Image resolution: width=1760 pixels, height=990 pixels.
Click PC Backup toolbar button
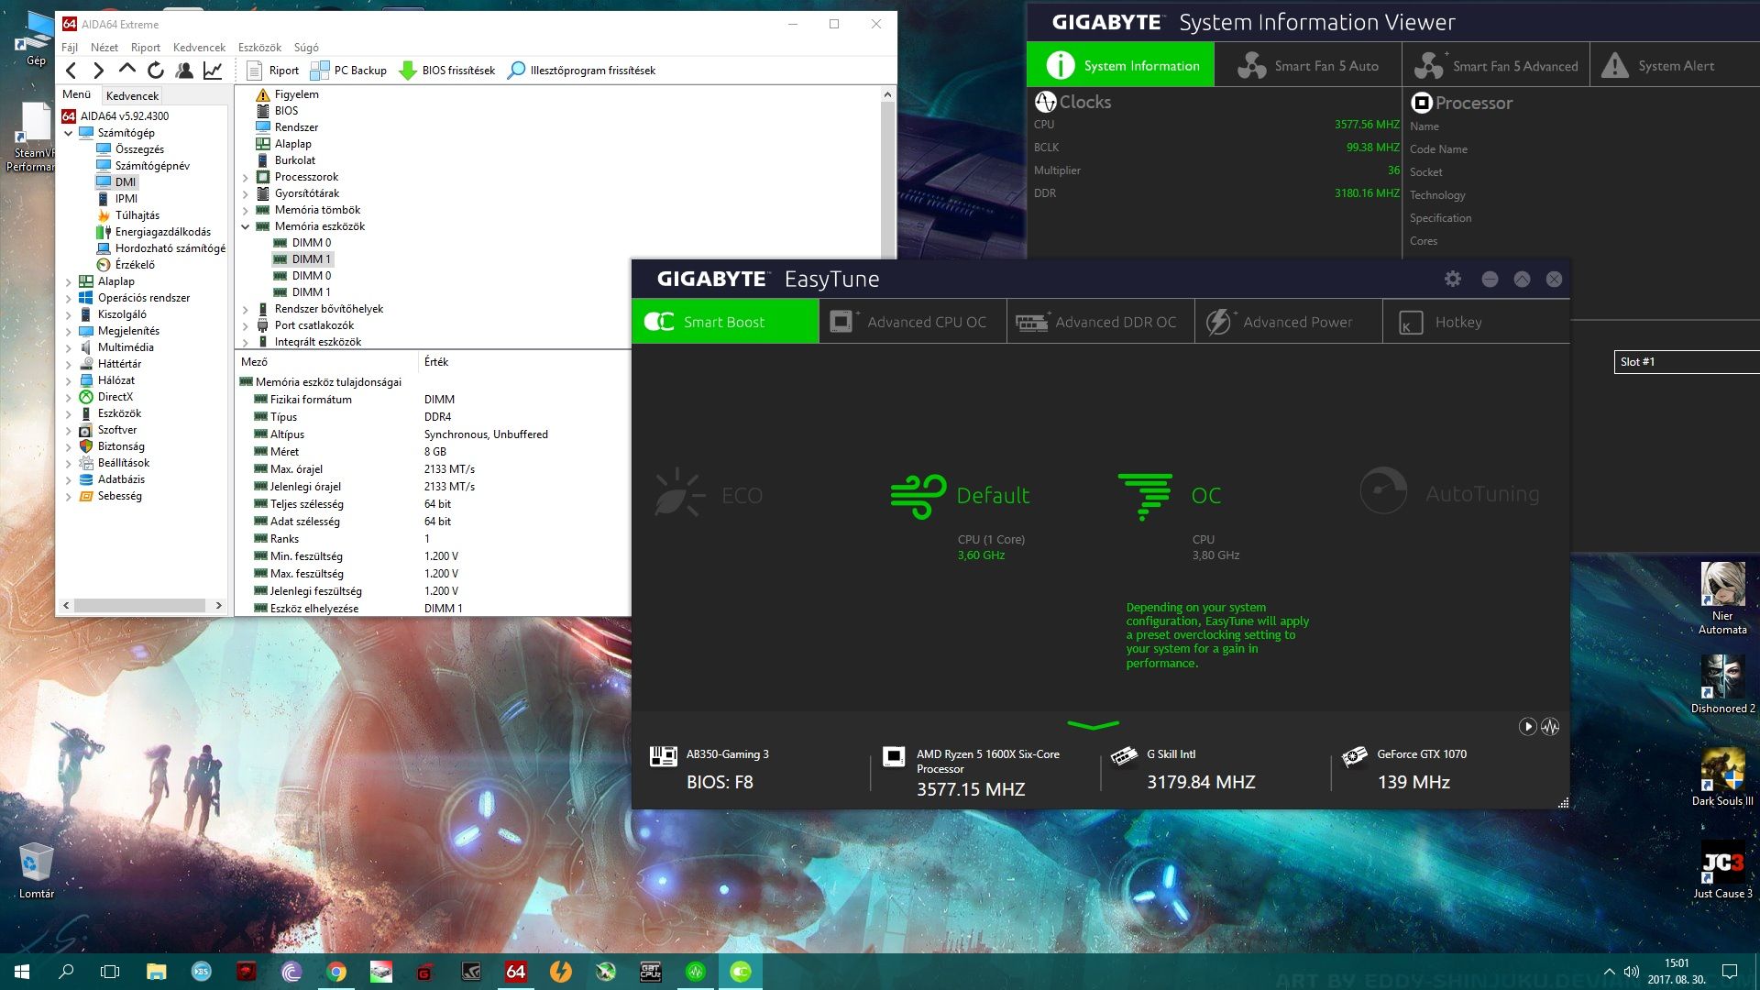click(348, 71)
